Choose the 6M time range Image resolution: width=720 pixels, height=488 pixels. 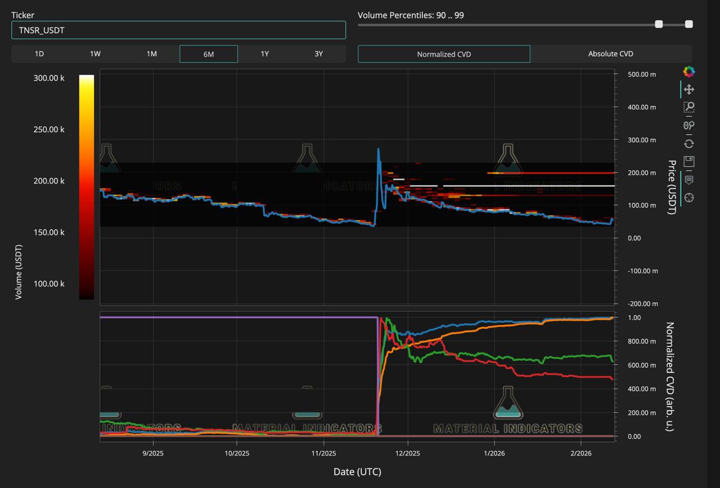(209, 54)
